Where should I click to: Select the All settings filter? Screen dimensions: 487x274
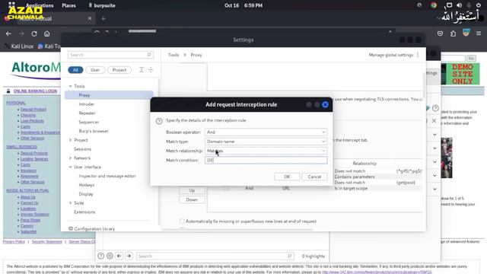pyautogui.click(x=75, y=70)
